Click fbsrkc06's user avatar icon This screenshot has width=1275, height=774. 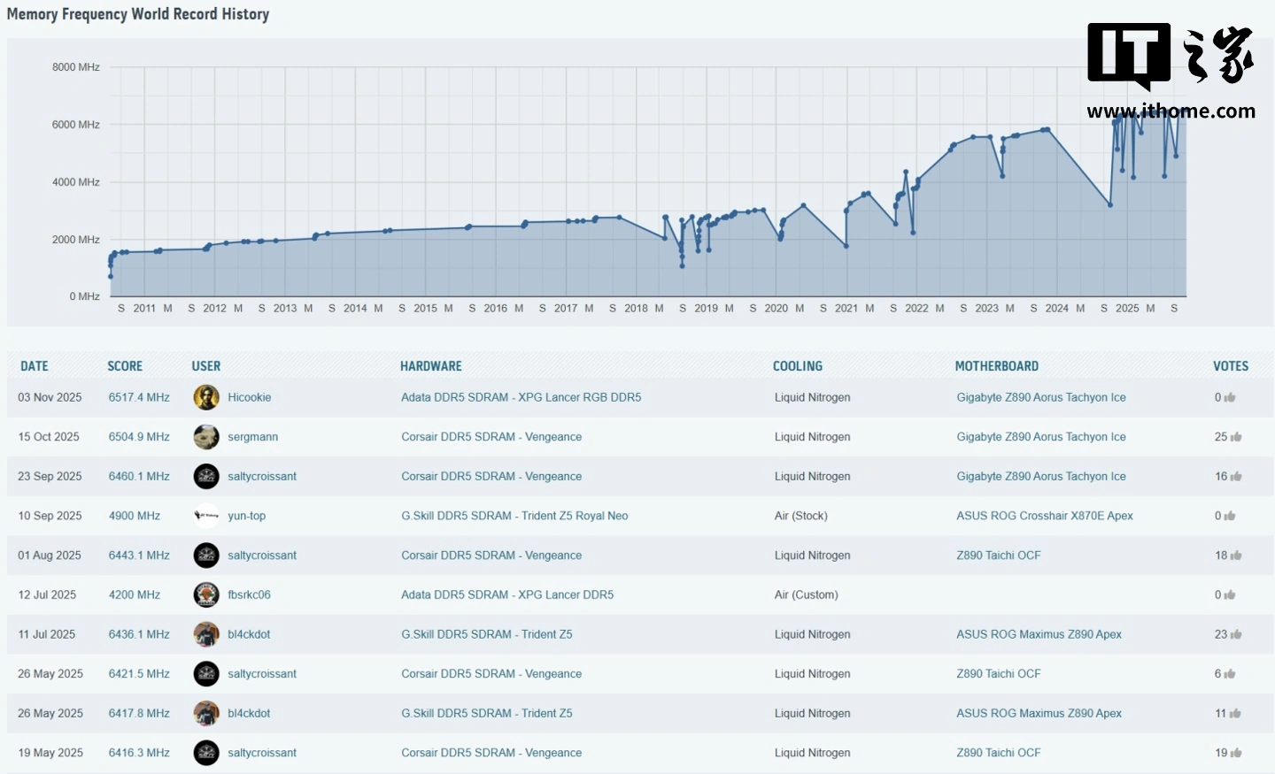(x=206, y=594)
